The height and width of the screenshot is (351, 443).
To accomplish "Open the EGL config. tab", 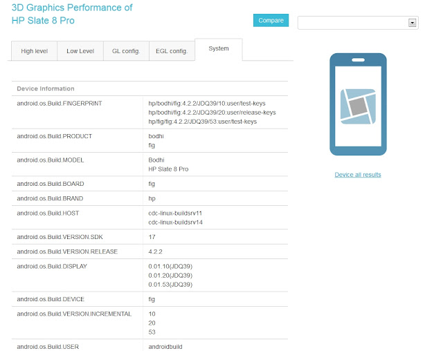I will tap(172, 51).
